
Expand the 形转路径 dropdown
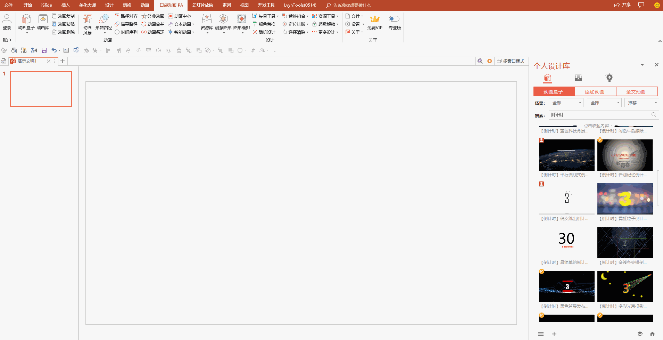(x=105, y=33)
